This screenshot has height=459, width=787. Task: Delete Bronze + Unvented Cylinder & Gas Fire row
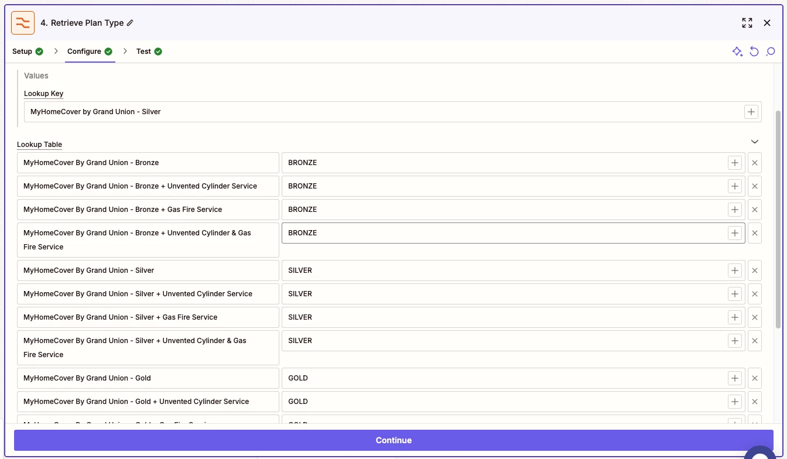pyautogui.click(x=755, y=233)
